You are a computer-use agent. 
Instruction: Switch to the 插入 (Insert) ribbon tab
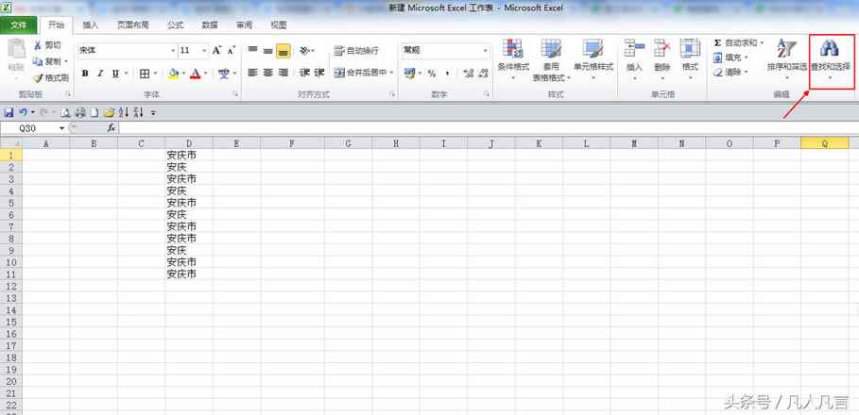click(x=90, y=25)
